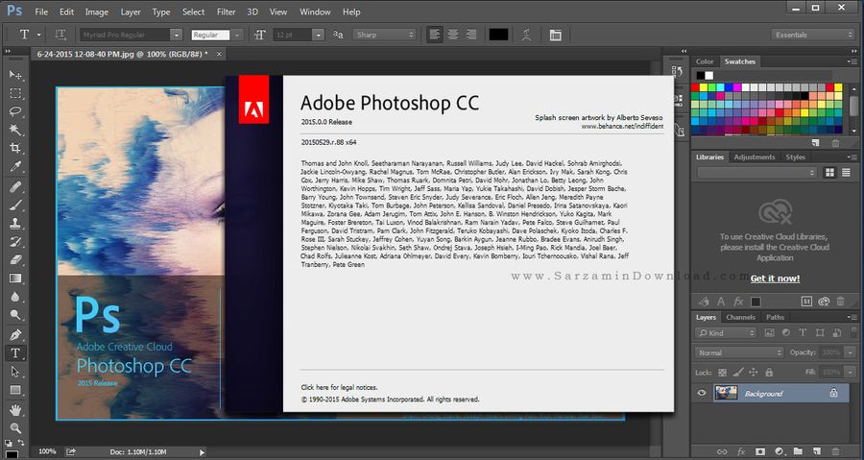Viewport: 864px width, 460px height.
Task: Select the Healing Brush tool
Action: click(x=15, y=186)
